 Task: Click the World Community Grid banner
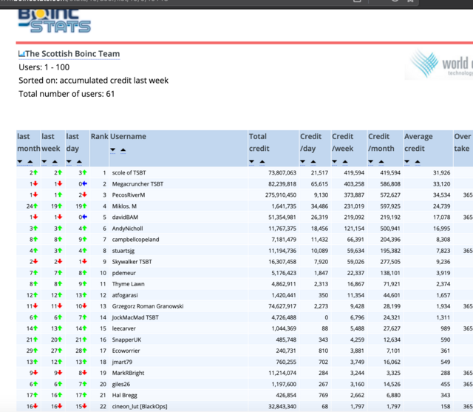click(440, 64)
